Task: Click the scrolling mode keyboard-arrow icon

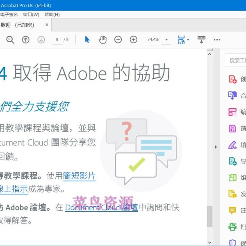Action: (201, 40)
